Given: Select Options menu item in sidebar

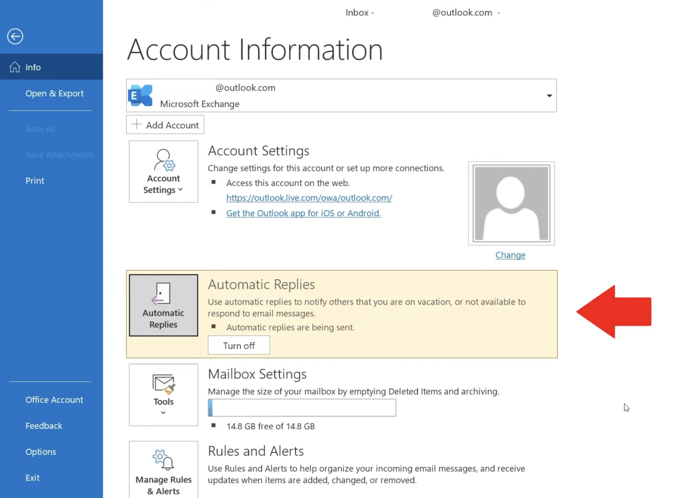Looking at the screenshot, I should (x=40, y=451).
